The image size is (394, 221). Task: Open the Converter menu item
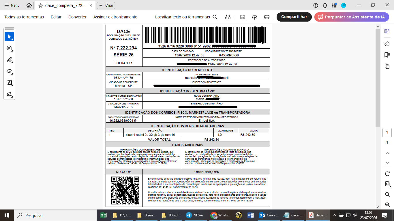pyautogui.click(x=77, y=17)
